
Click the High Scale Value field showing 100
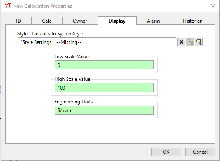click(x=104, y=87)
